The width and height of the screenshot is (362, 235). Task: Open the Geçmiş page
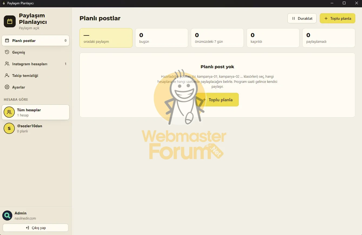coord(36,52)
